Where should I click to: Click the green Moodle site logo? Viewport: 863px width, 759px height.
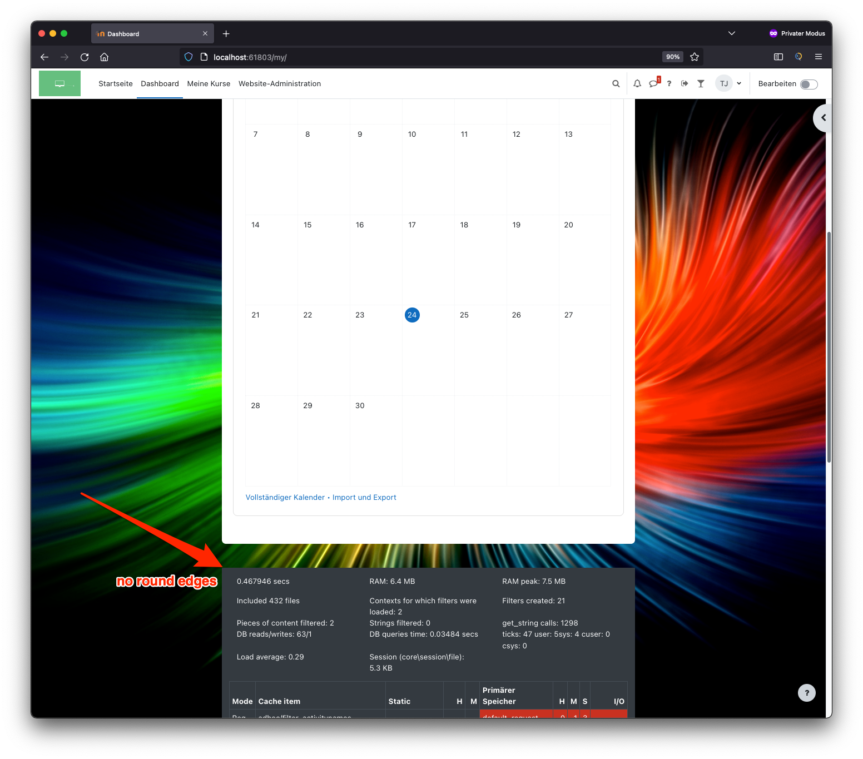pyautogui.click(x=59, y=83)
